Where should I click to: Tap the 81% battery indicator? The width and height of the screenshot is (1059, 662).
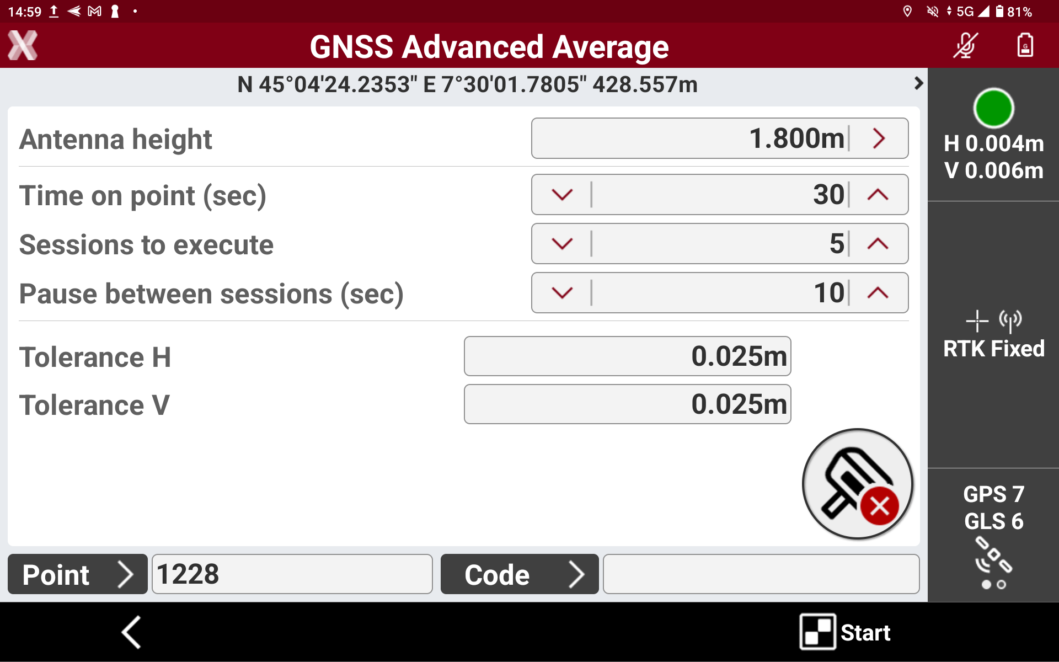(1014, 12)
